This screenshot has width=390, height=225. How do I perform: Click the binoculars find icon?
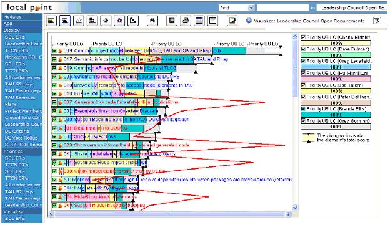click(152, 21)
